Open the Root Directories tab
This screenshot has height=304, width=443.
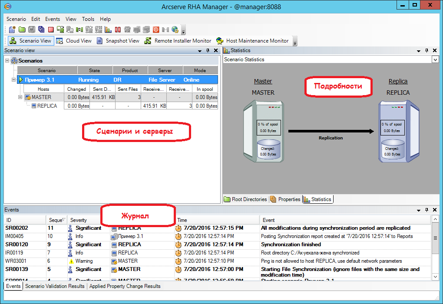click(x=245, y=199)
